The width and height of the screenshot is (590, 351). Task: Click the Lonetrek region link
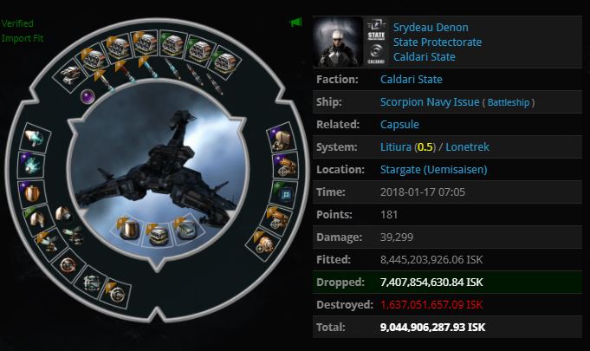[x=467, y=146]
